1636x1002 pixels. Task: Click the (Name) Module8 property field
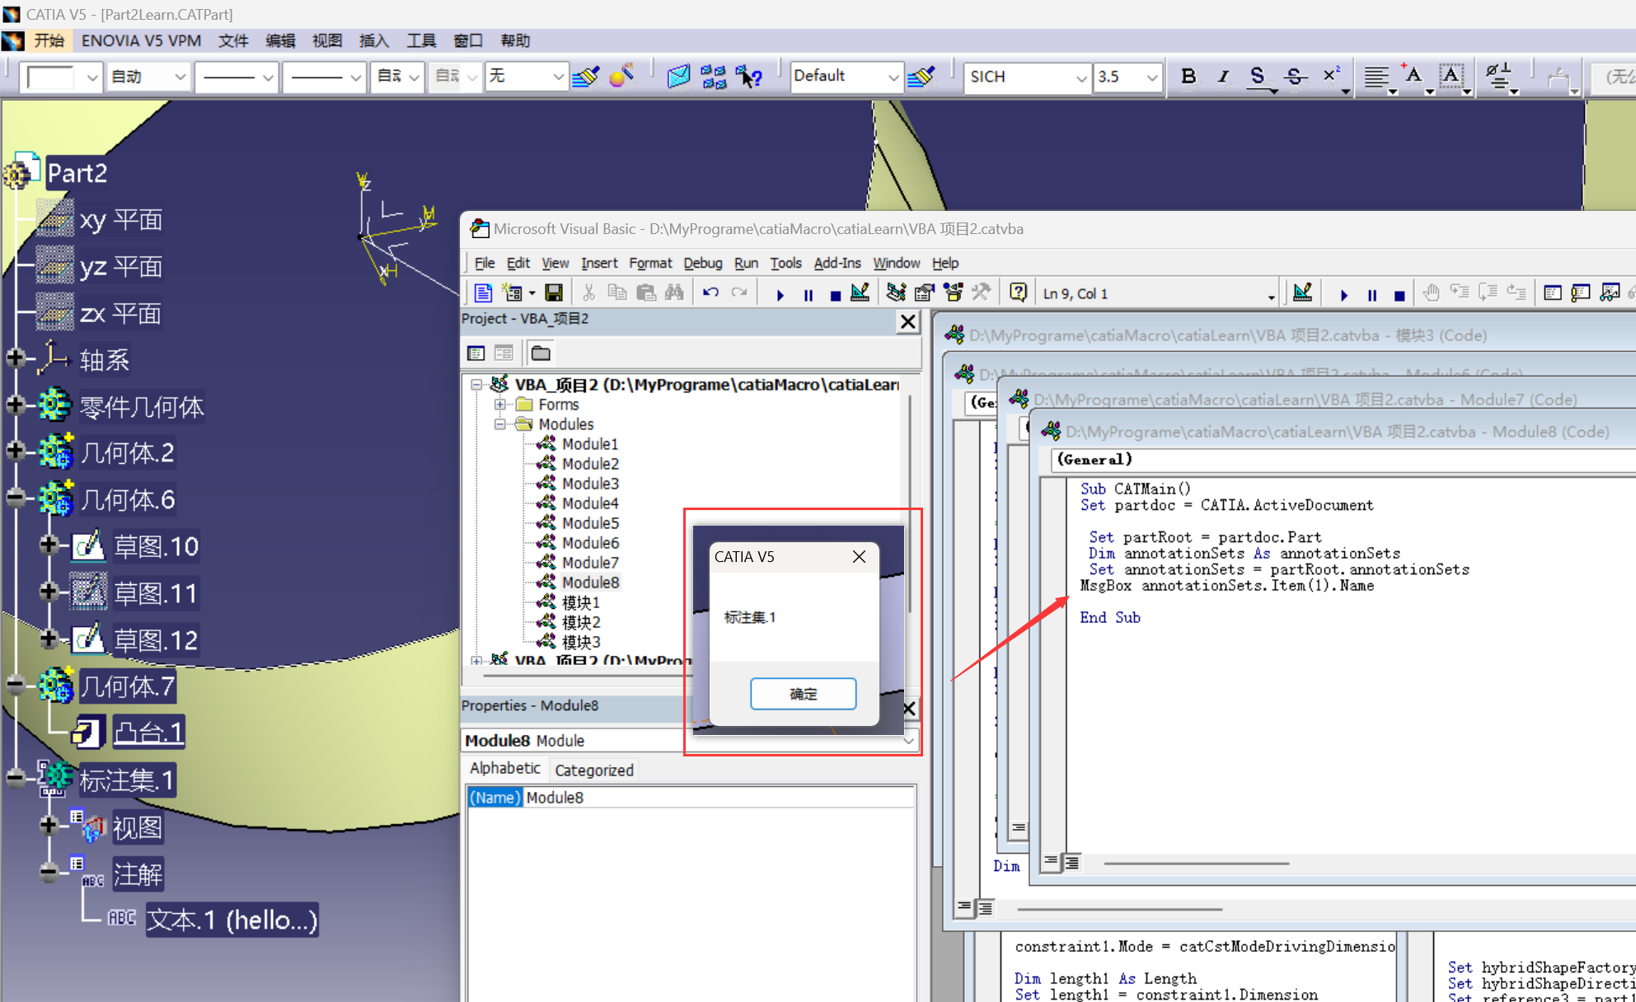point(691,798)
